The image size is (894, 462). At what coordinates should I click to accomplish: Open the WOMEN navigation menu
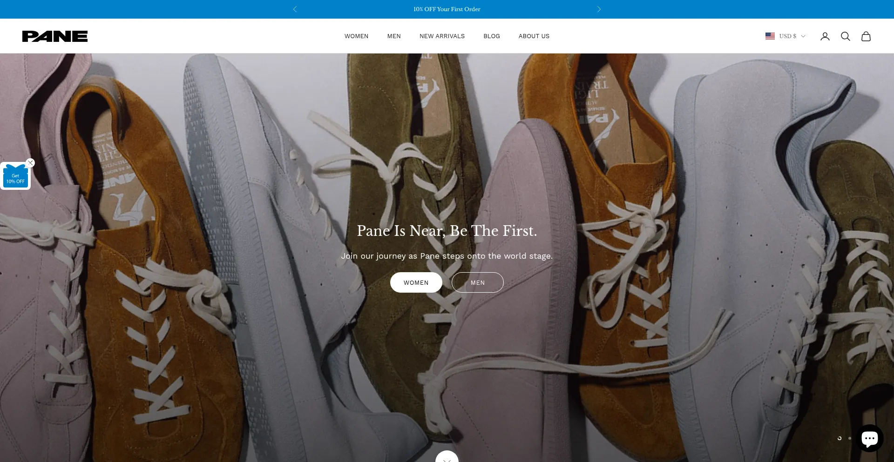[356, 36]
